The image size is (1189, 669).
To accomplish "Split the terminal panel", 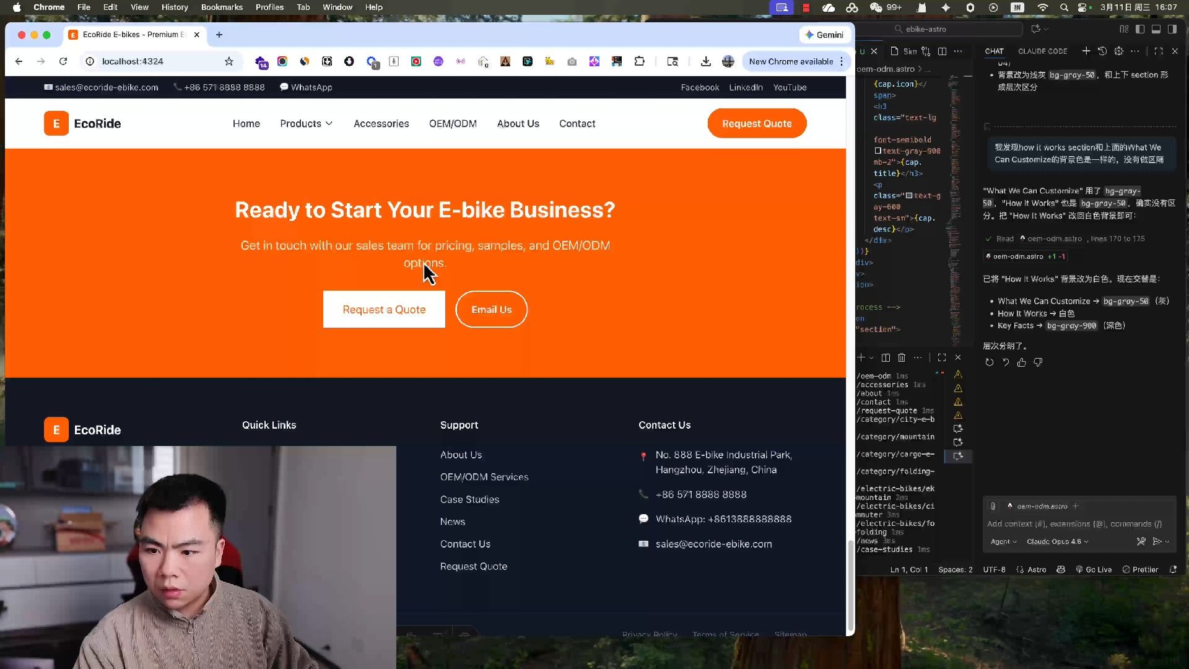I will (886, 357).
